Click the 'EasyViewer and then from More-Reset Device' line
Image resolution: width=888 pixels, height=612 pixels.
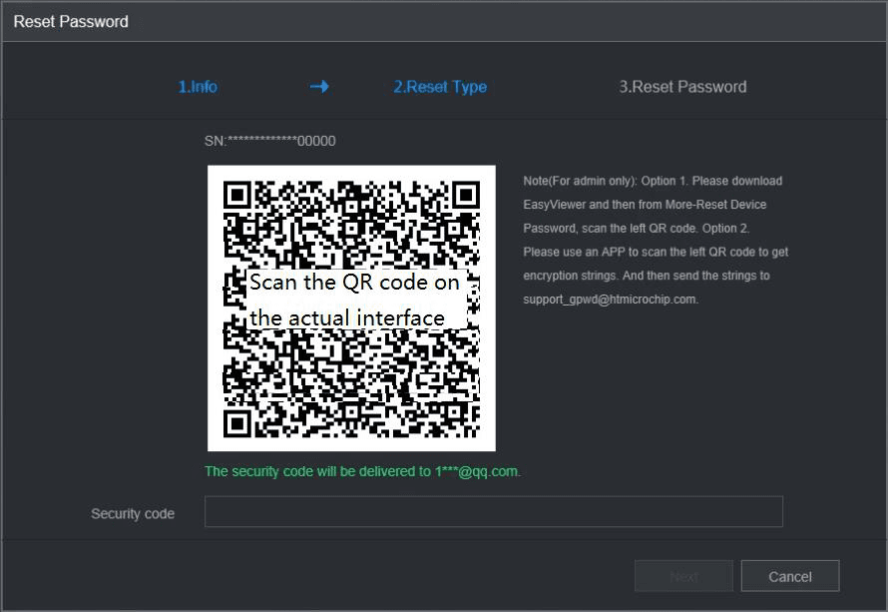(x=645, y=205)
